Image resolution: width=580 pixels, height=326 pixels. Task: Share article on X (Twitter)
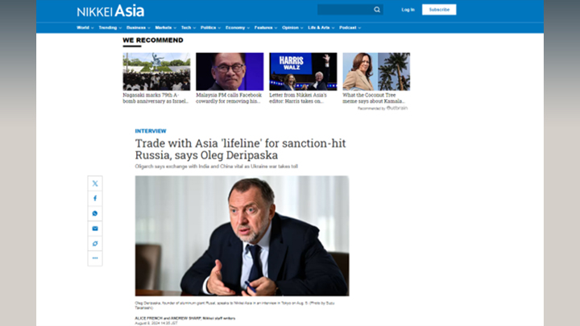(x=95, y=184)
